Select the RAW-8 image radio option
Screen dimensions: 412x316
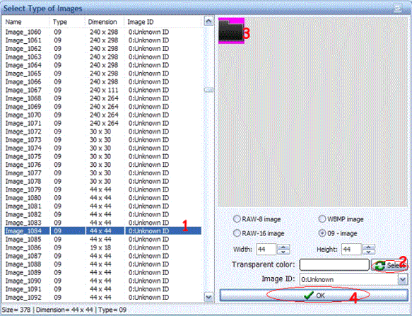[237, 218]
